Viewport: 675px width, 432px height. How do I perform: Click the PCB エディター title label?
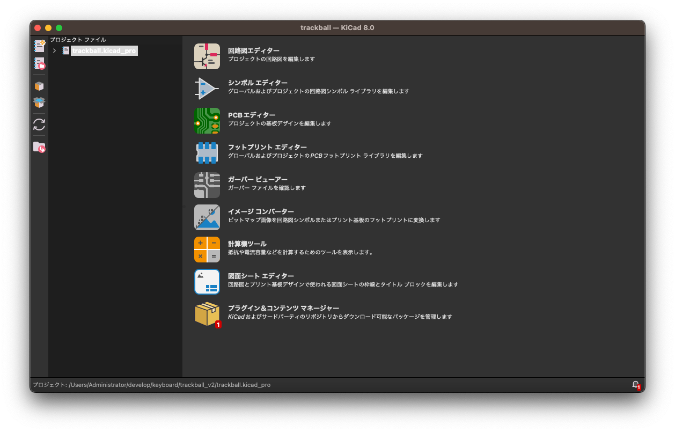pos(252,115)
